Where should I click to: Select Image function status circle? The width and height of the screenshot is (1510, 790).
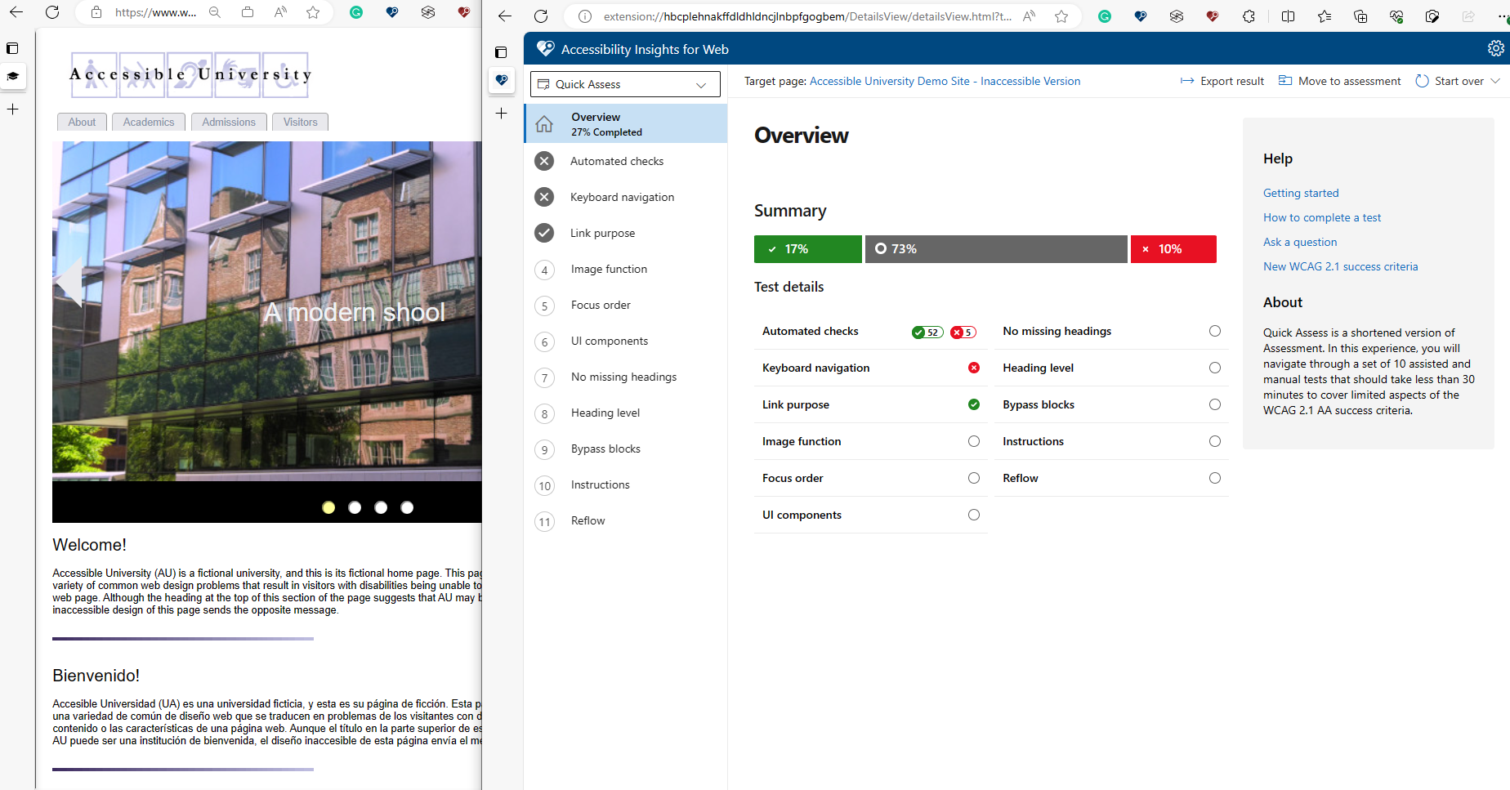pos(974,441)
